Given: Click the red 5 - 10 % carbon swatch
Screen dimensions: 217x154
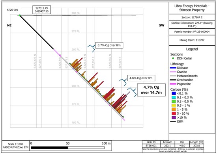Looking at the screenshot, I should pos(174,113).
